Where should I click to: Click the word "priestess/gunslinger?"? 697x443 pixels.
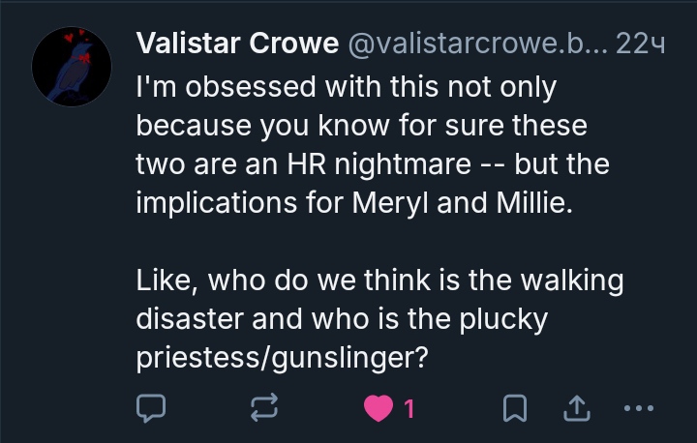click(x=282, y=358)
